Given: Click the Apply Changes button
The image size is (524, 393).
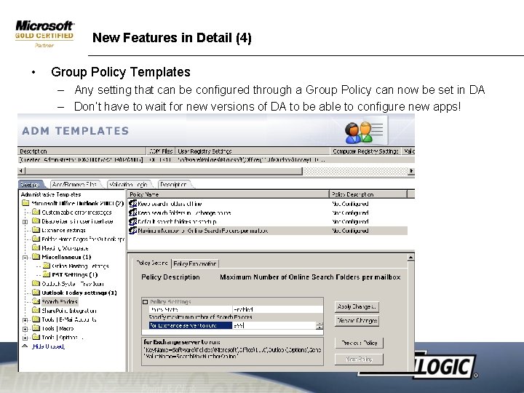Looking at the screenshot, I should (357, 306).
